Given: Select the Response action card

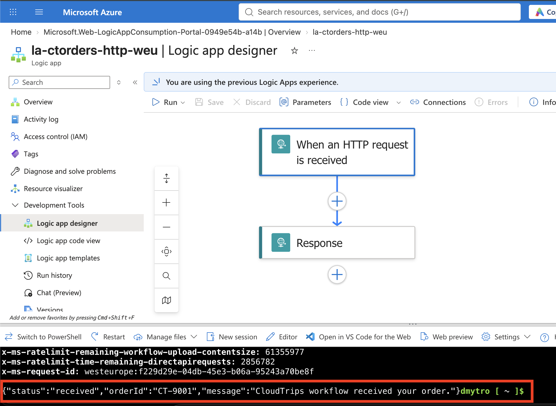Looking at the screenshot, I should pos(337,243).
